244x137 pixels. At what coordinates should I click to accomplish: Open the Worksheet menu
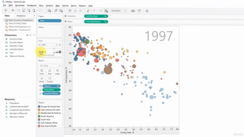pyautogui.click(x=19, y=5)
